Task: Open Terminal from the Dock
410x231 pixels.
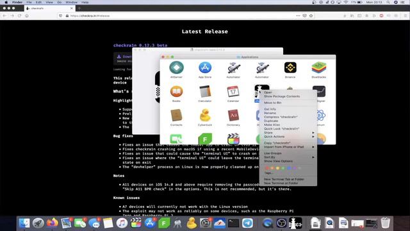Action: coord(233,223)
